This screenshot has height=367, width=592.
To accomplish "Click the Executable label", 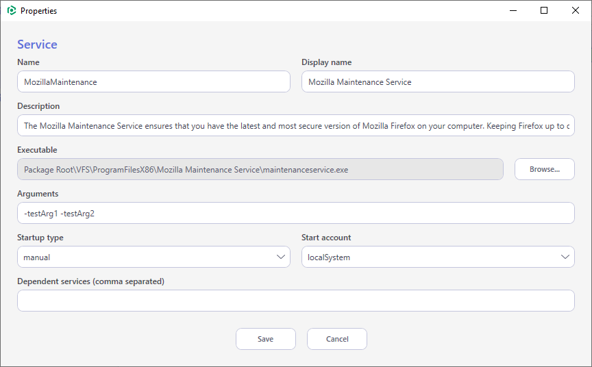I will [37, 150].
